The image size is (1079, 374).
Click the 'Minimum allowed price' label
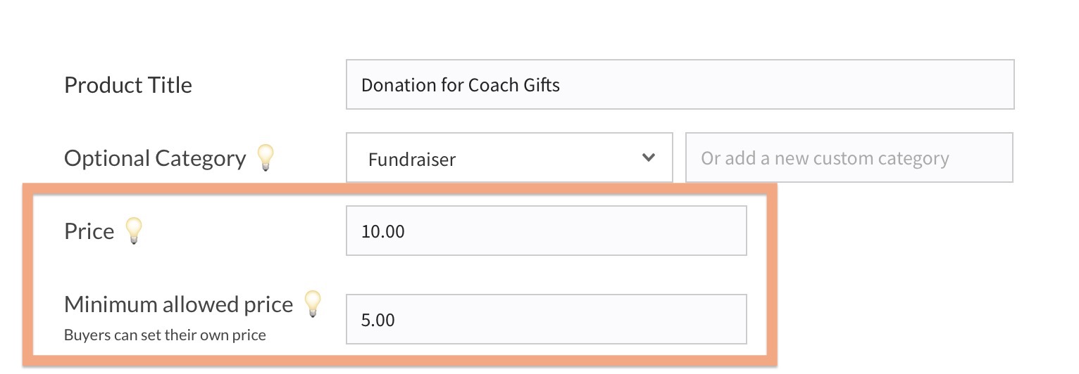click(x=178, y=304)
